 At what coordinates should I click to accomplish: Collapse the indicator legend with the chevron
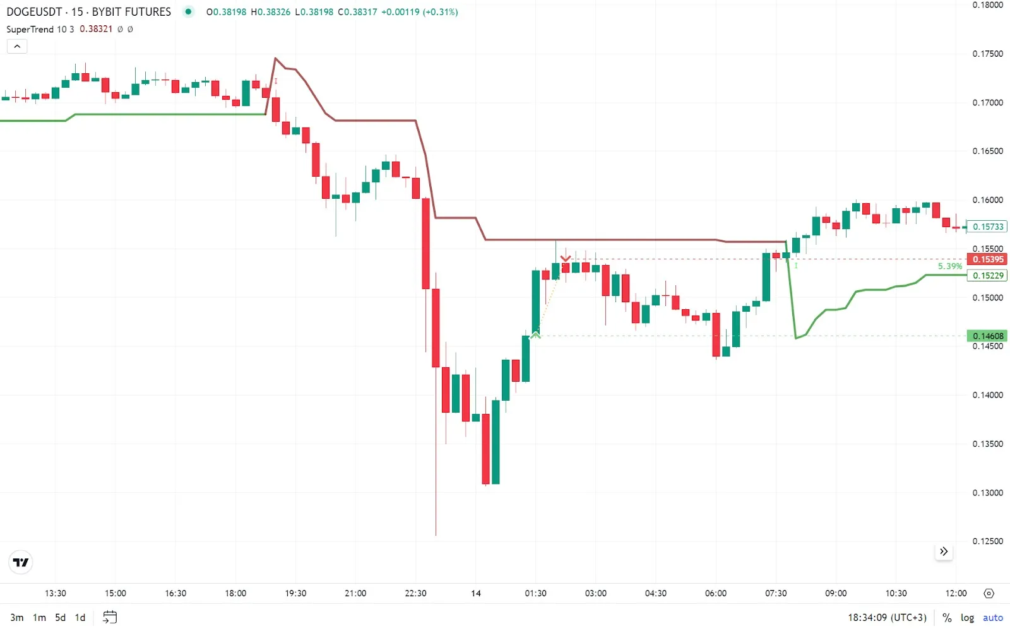17,46
